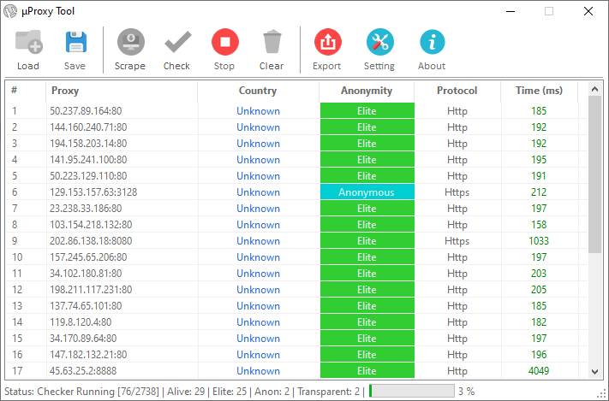
Task: Click the 1033 ms time value
Action: [539, 241]
